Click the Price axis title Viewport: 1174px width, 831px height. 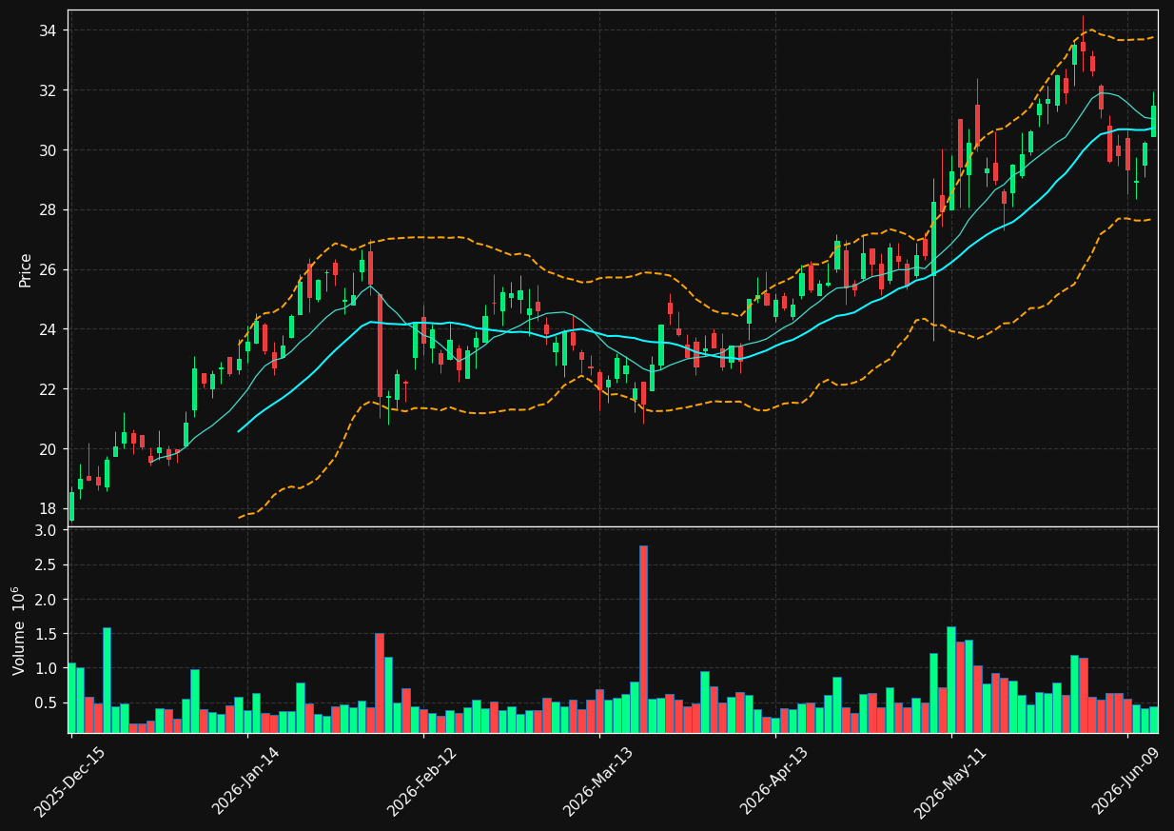(x=26, y=269)
